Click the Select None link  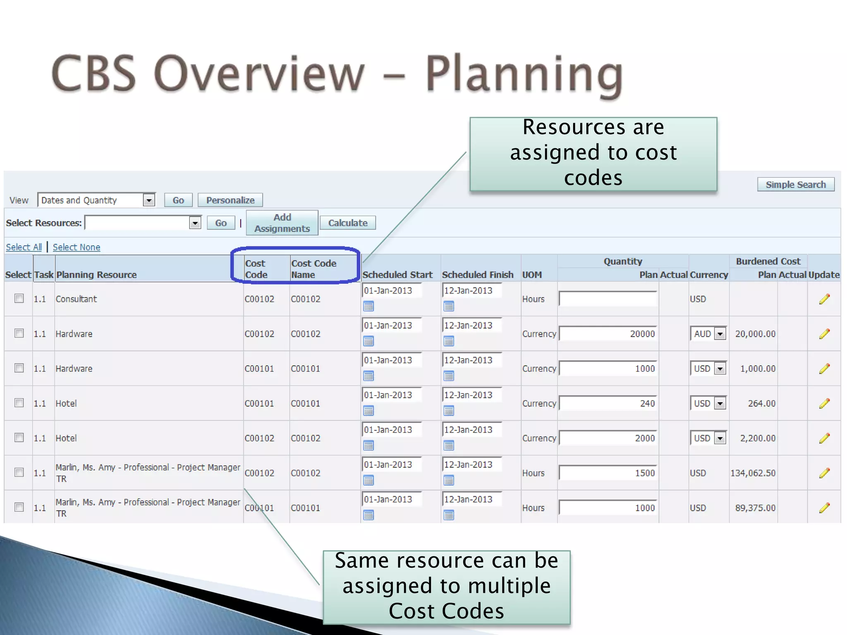click(77, 247)
